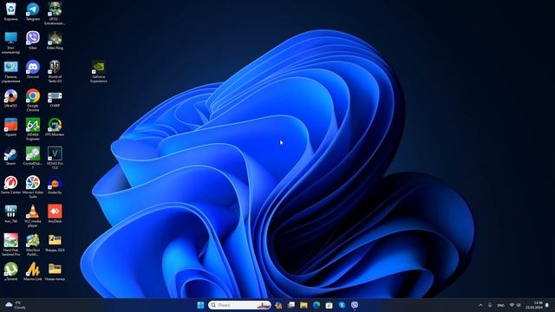Select the Audacity desktop shortcut

(55, 185)
